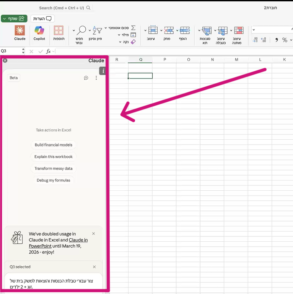This screenshot has width=293, height=294.
Task: Click the Clear eraser icon
Action: pyautogui.click(x=133, y=42)
